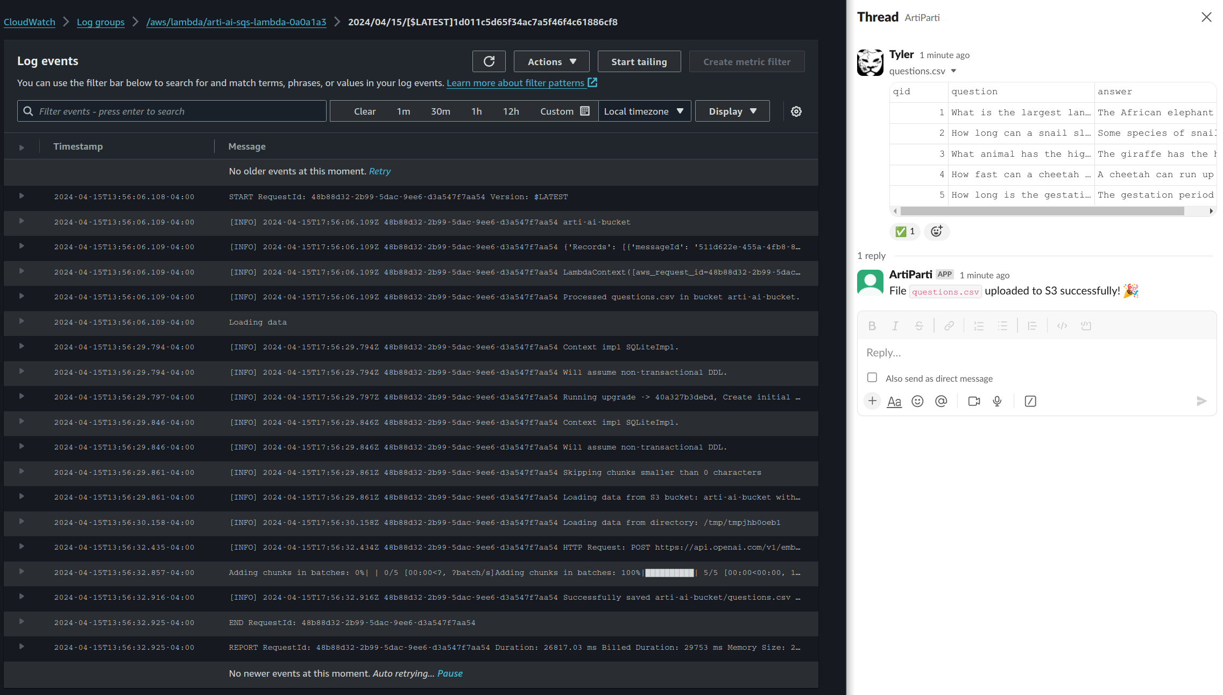Image resolution: width=1223 pixels, height=695 pixels.
Task: Expand the 'Adding chunks in batches' row
Action: pyautogui.click(x=22, y=572)
